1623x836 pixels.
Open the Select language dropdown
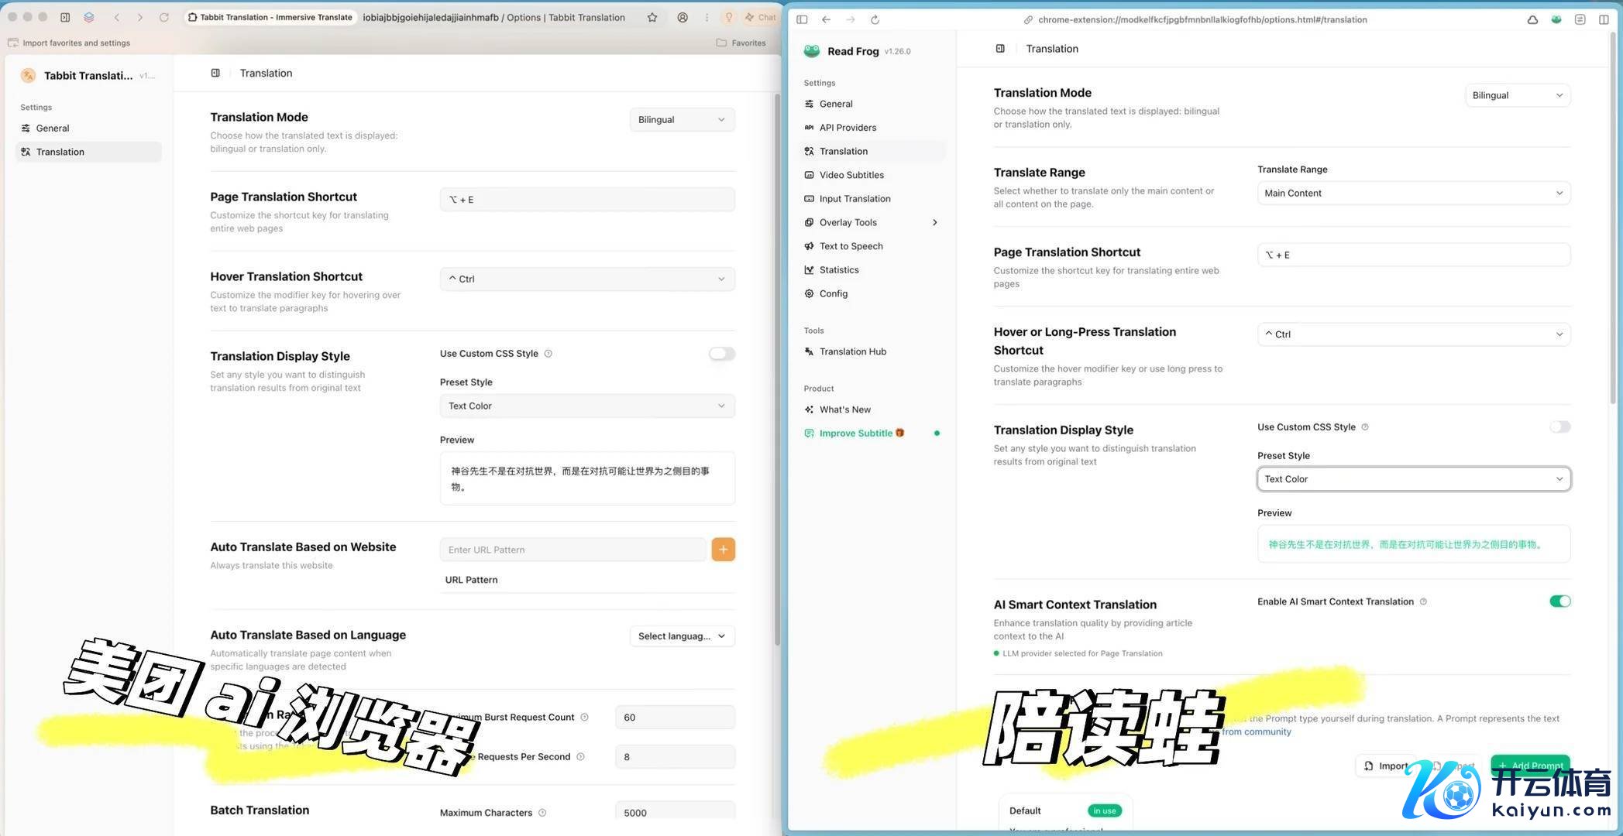point(682,636)
